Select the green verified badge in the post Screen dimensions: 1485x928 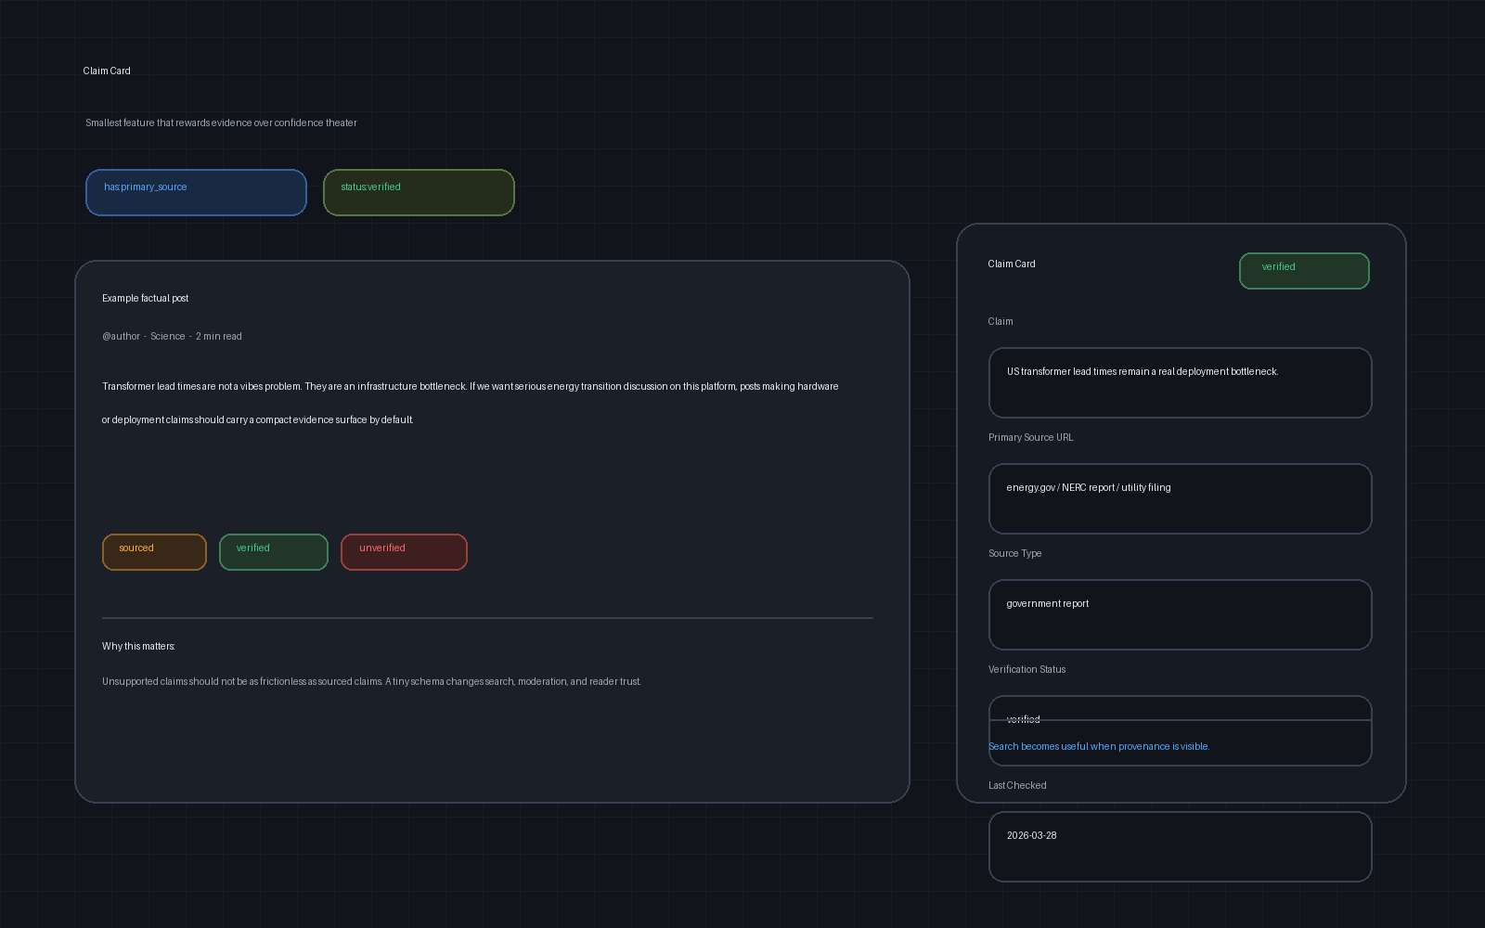pyautogui.click(x=274, y=552)
